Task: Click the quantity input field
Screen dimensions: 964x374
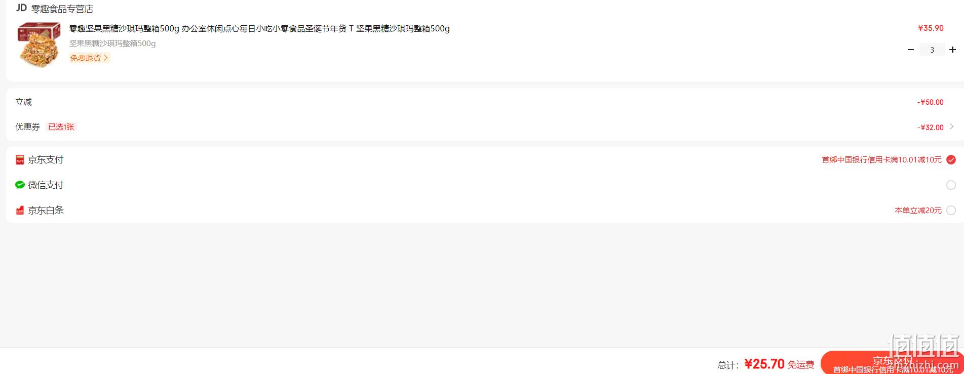Action: [932, 50]
